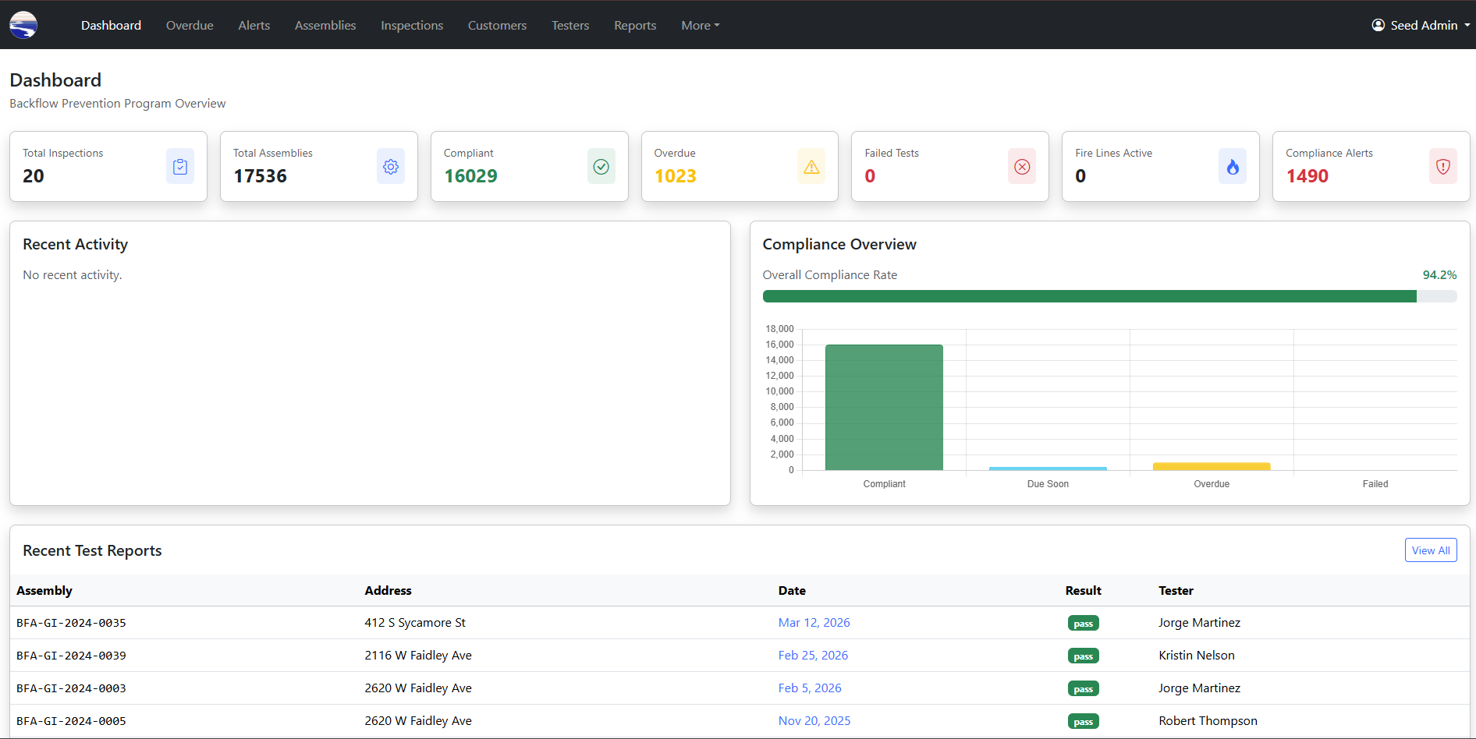Click assembly BFA-GI-2024-0039
This screenshot has width=1476, height=739.
(x=71, y=656)
